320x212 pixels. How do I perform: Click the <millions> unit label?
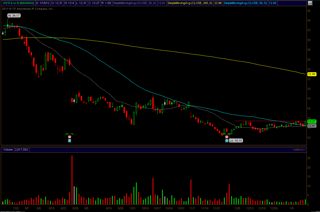(x=299, y=149)
